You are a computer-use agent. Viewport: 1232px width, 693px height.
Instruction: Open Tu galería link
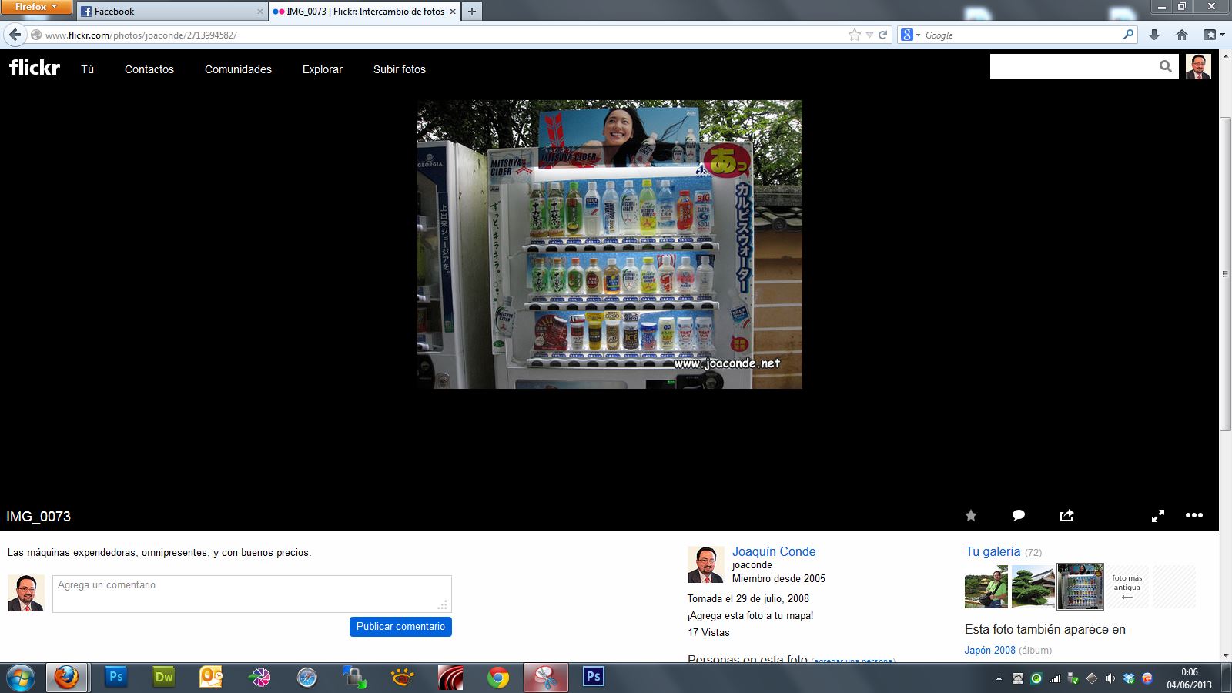tap(993, 551)
